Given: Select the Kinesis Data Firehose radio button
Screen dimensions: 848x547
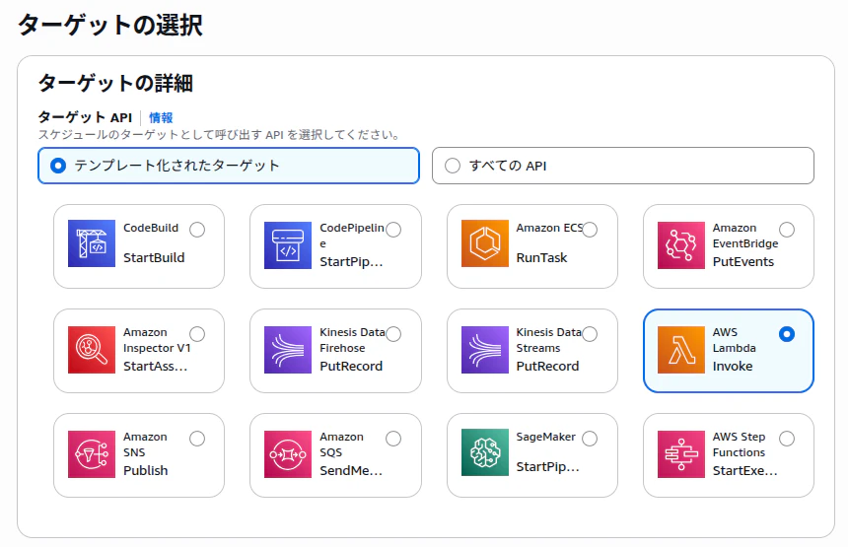Looking at the screenshot, I should 393,334.
